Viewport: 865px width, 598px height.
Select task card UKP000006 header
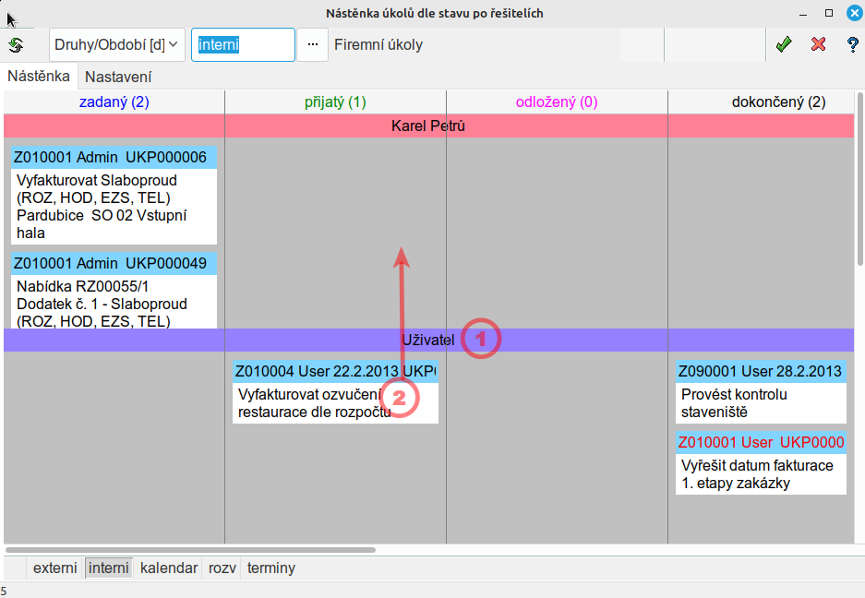(114, 157)
